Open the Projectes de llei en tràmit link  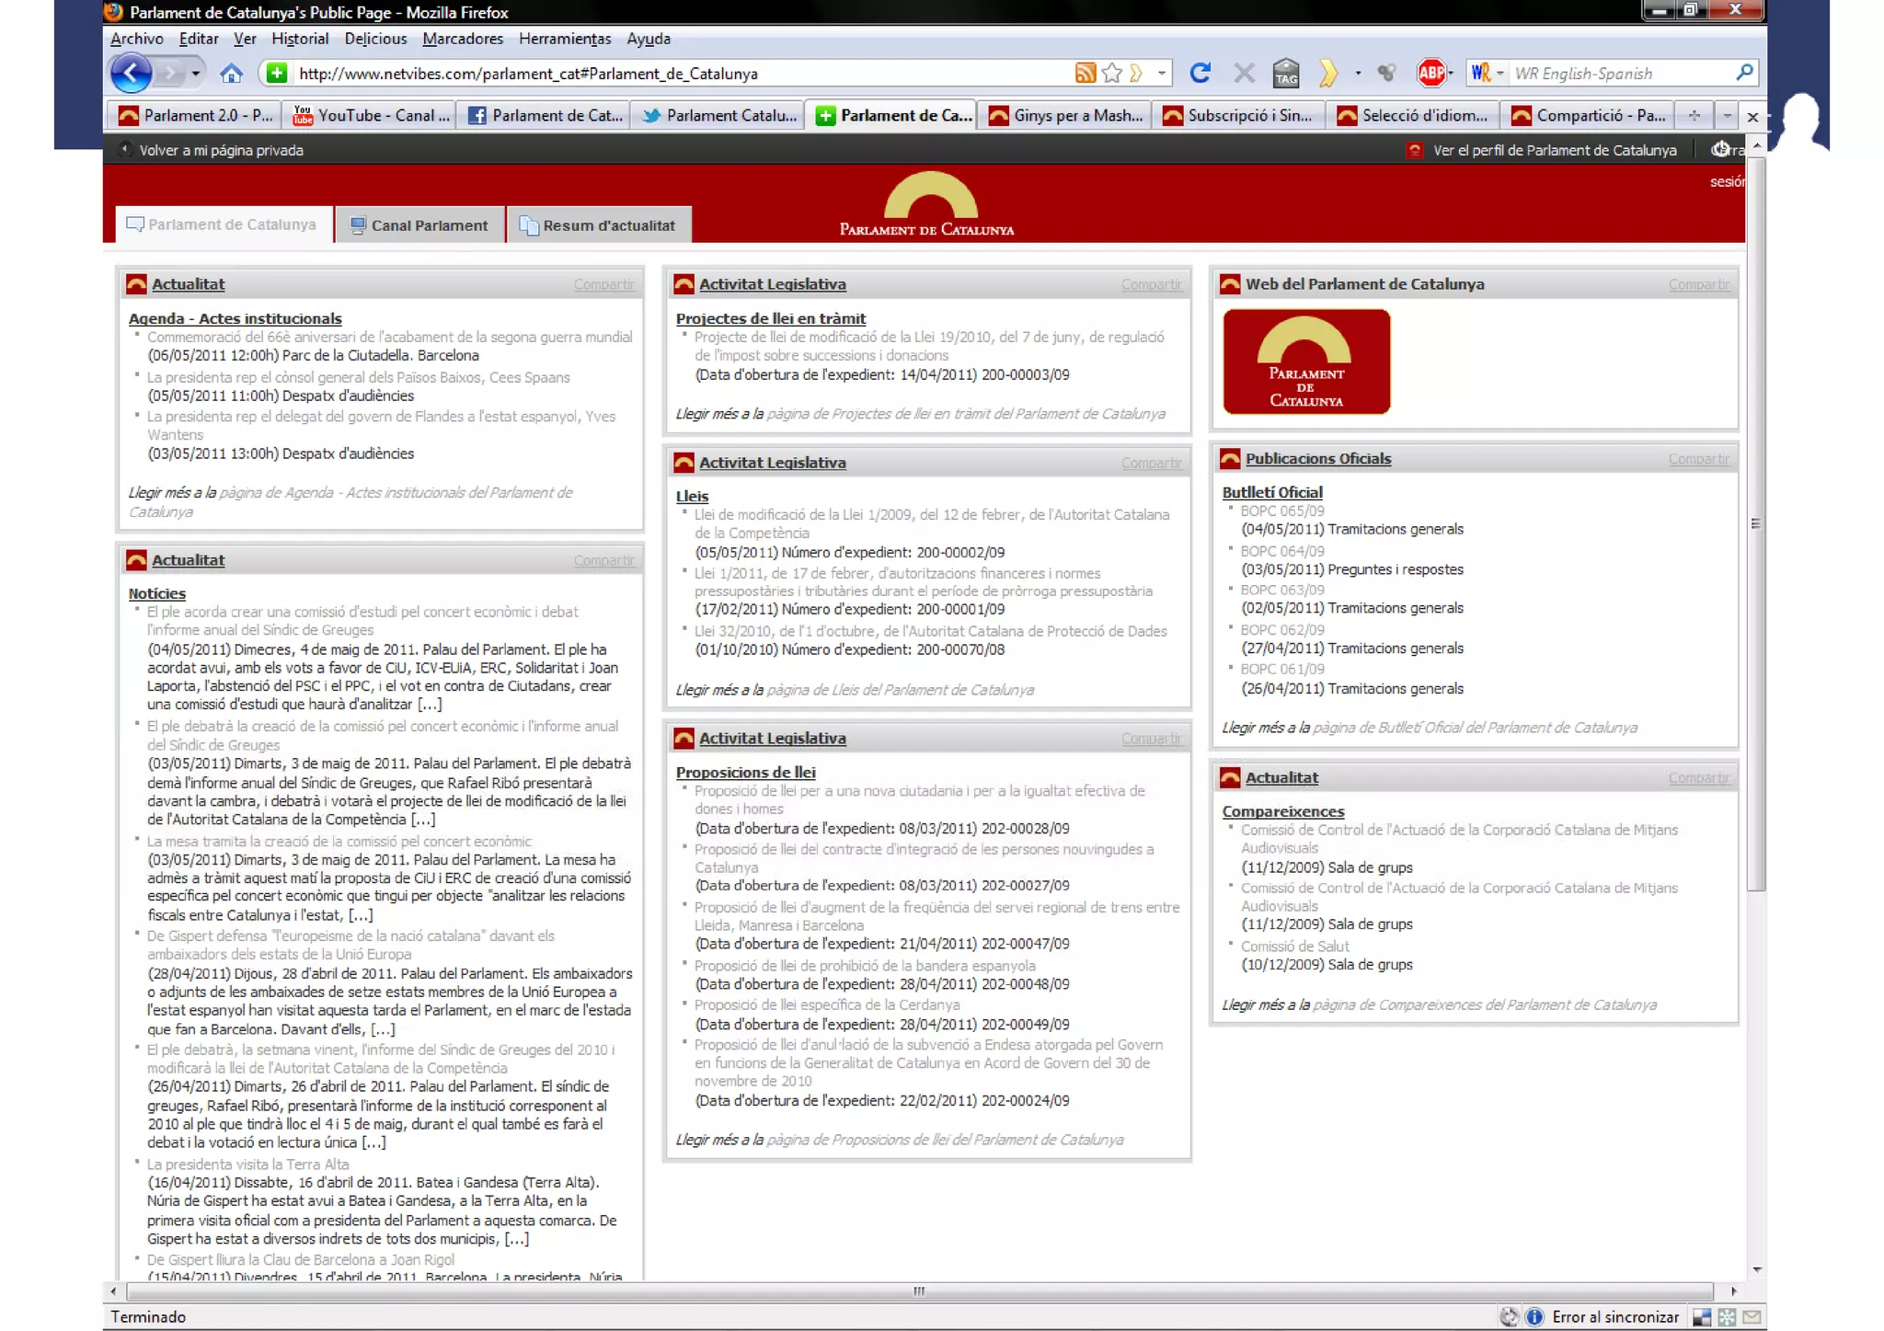pos(770,318)
